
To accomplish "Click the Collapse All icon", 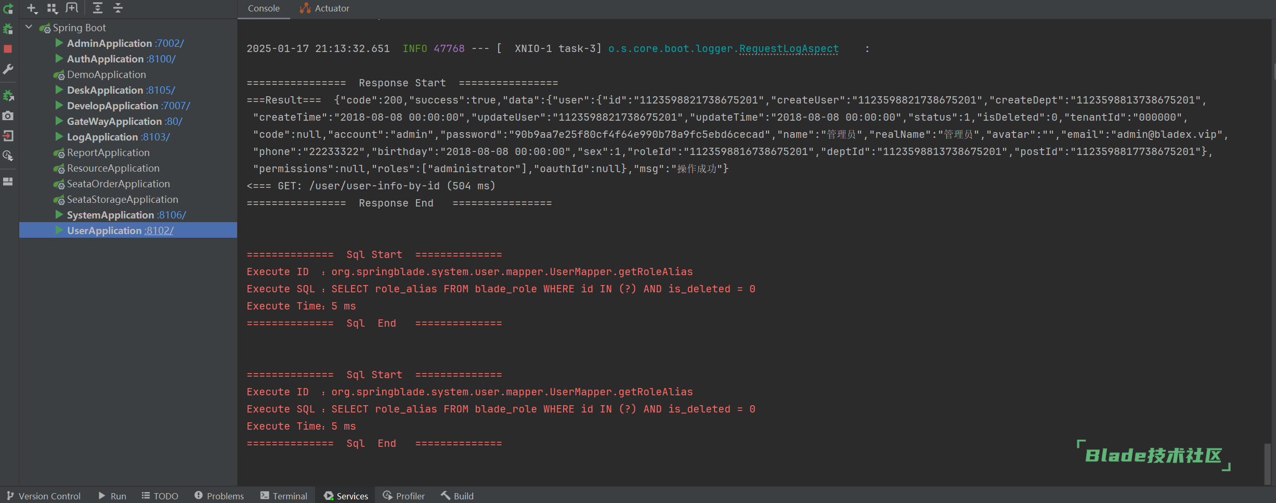I will point(118,8).
